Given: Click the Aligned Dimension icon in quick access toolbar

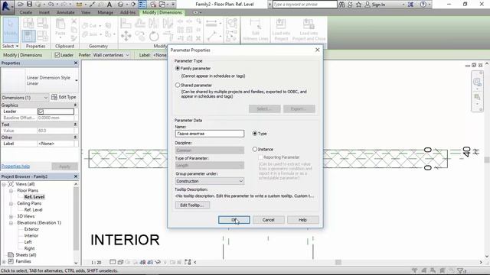Looking at the screenshot, I should pos(93,5).
